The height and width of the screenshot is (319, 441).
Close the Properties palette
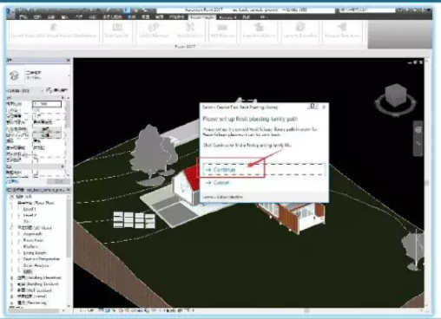(69, 60)
